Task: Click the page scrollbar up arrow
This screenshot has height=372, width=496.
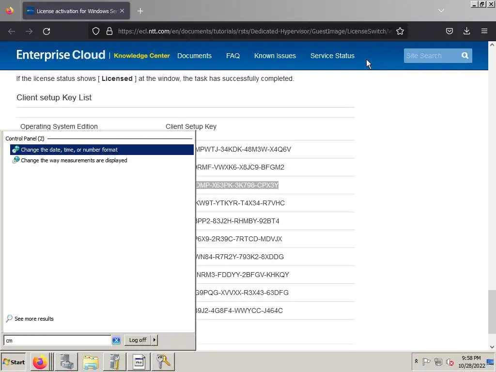Action: point(492,45)
